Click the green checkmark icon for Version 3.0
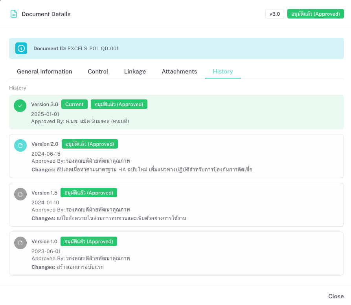Screen dimensions: 351x305 20,105
